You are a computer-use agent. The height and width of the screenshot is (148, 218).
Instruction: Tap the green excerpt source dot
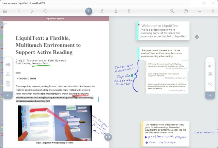(132, 76)
